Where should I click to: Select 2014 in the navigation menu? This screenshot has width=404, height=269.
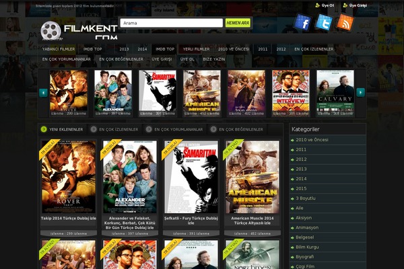pos(142,49)
